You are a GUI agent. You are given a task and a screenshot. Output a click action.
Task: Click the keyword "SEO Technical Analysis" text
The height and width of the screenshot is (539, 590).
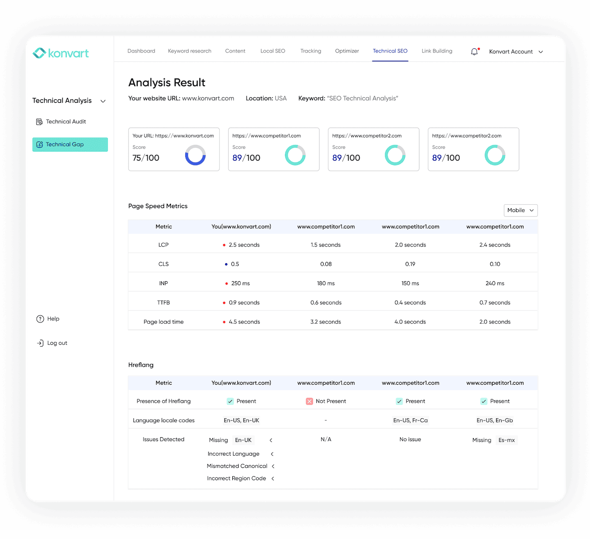pyautogui.click(x=362, y=98)
